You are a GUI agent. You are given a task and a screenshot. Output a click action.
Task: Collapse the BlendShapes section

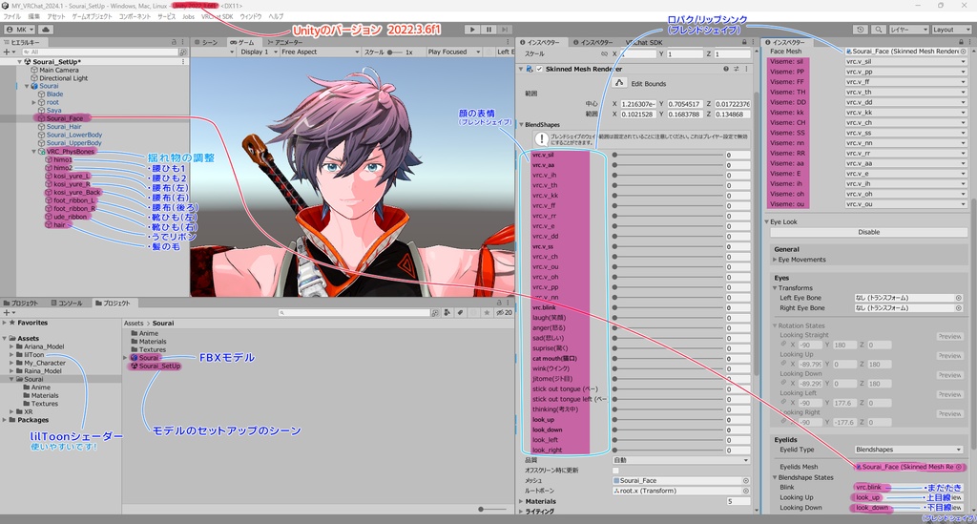pos(522,125)
